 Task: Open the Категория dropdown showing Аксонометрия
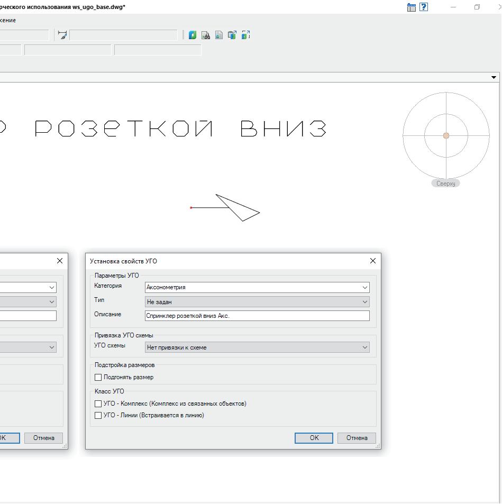tap(257, 287)
